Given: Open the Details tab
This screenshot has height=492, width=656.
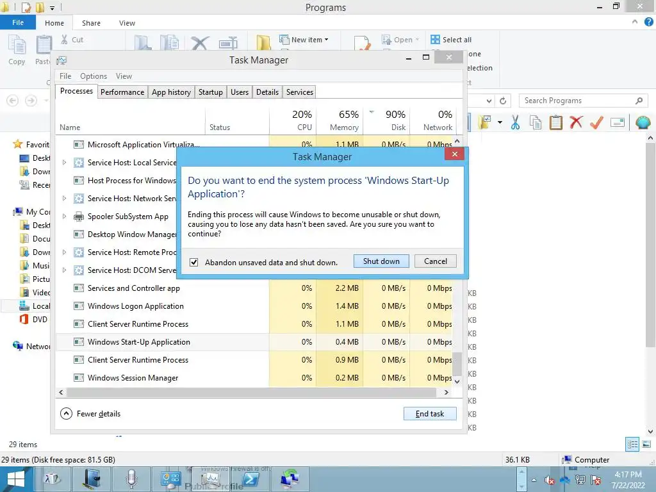Looking at the screenshot, I should [x=267, y=92].
